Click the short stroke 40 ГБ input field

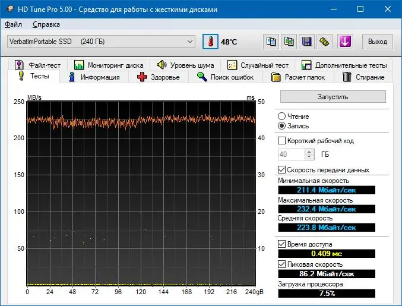click(291, 154)
